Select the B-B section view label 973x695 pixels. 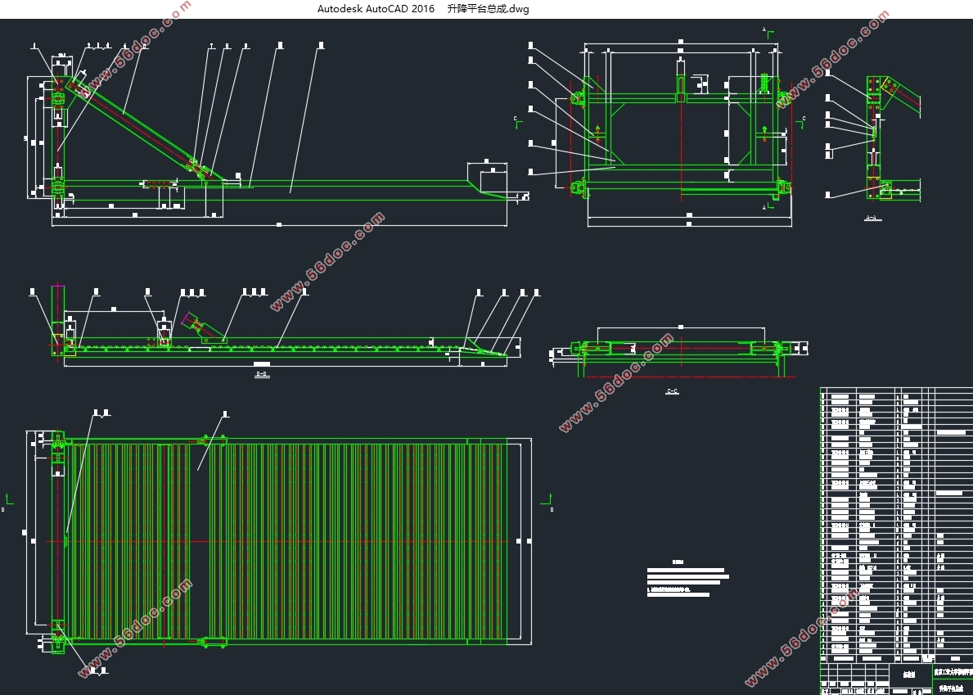click(263, 374)
